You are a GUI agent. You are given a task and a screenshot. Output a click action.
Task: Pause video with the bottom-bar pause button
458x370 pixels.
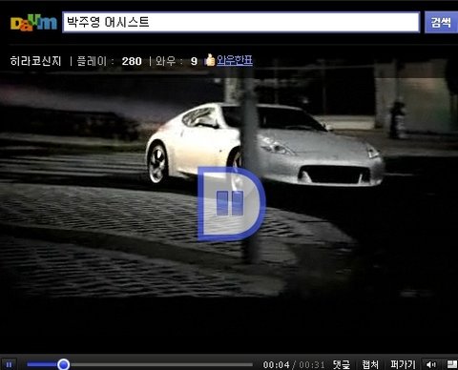click(x=9, y=364)
